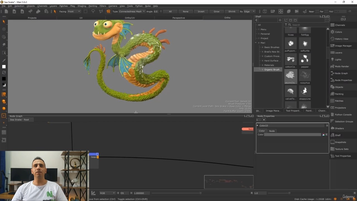
Task: Adjust the gain slider beside 1.000000 field
Action: [x=200, y=193]
